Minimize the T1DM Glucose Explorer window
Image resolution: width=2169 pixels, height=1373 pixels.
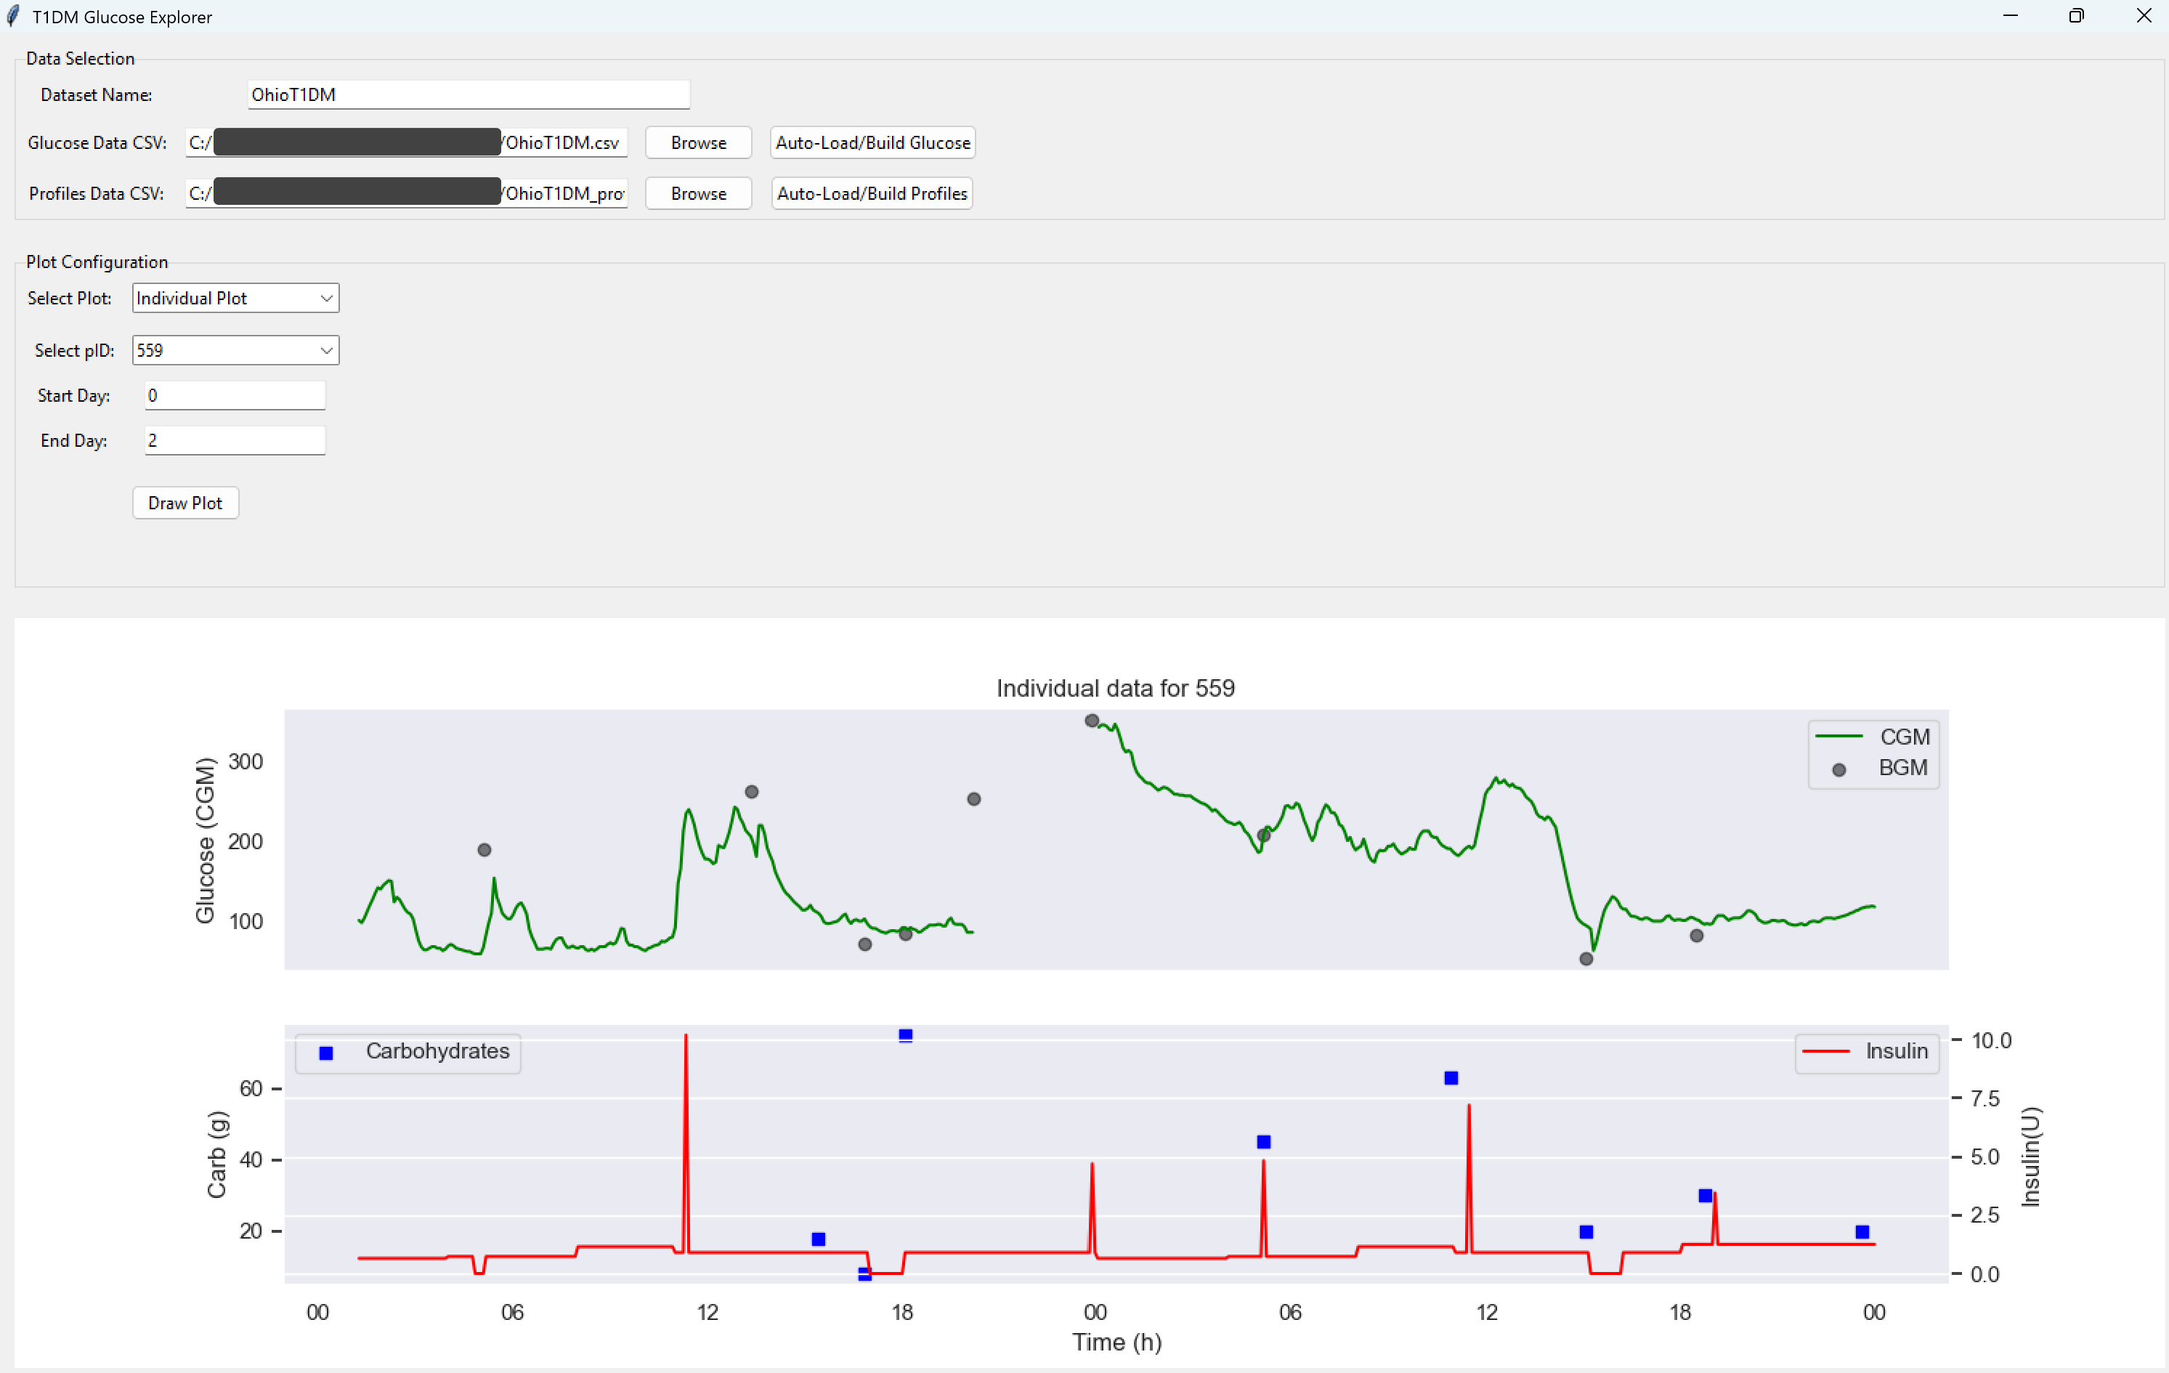tap(2011, 16)
